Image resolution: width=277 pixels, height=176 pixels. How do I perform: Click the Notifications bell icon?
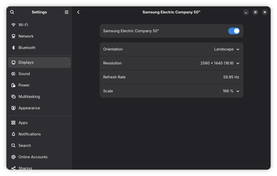click(x=13, y=134)
